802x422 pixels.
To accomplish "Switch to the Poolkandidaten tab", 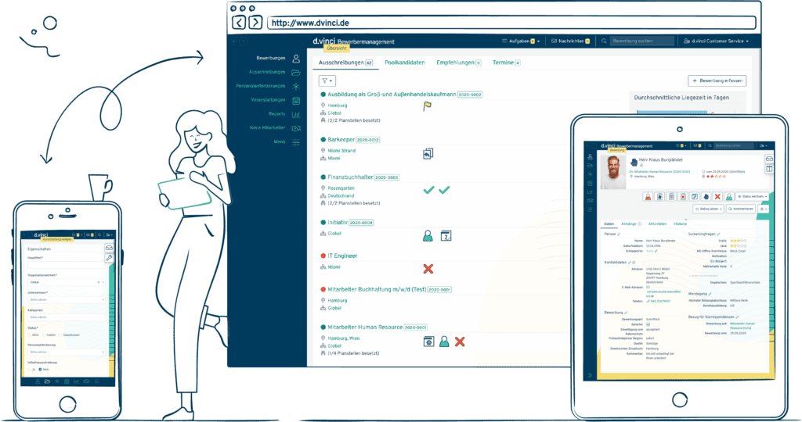I will click(x=405, y=63).
